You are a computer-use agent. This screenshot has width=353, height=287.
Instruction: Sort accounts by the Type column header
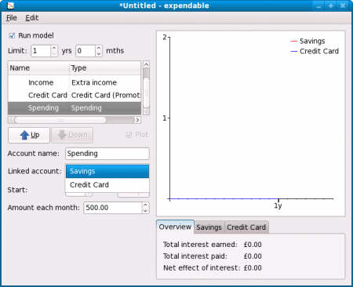105,68
